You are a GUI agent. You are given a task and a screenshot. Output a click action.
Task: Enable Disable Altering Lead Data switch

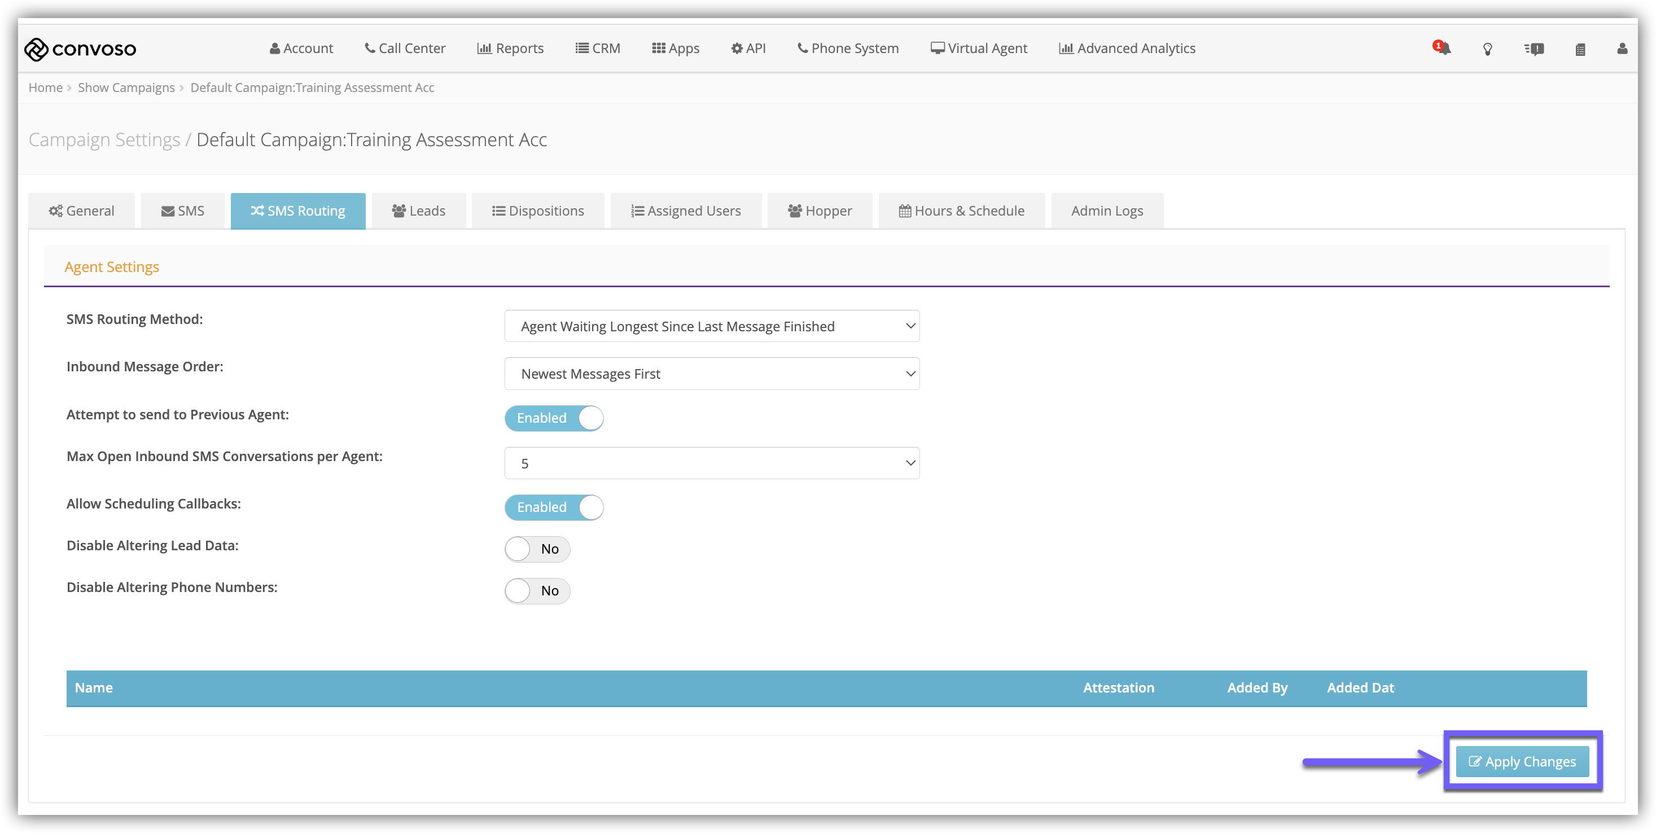(x=537, y=549)
